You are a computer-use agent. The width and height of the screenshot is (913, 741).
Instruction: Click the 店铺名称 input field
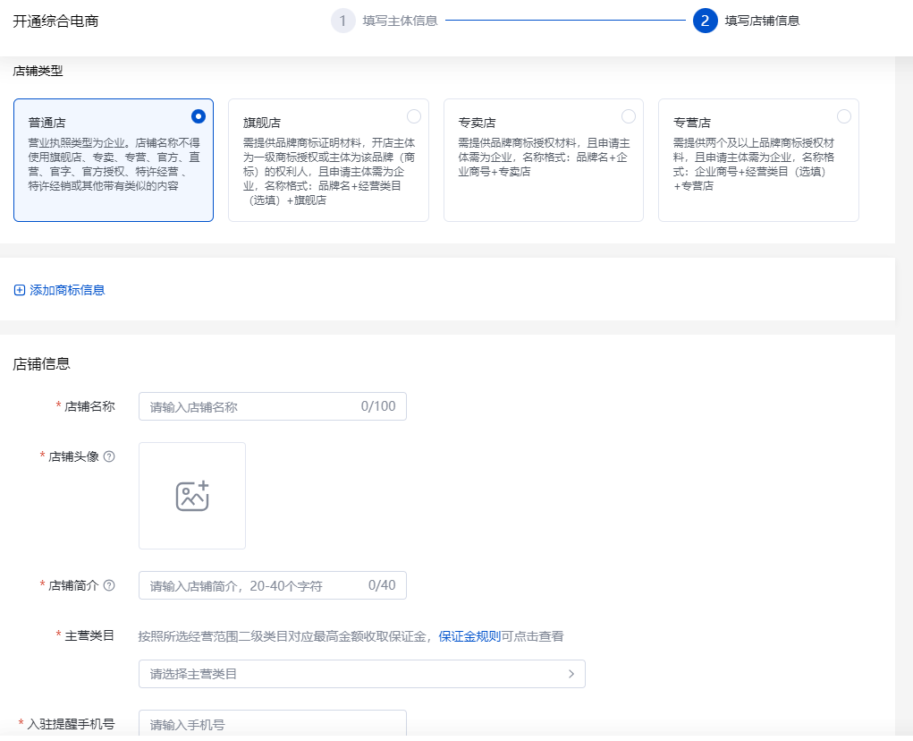272,405
